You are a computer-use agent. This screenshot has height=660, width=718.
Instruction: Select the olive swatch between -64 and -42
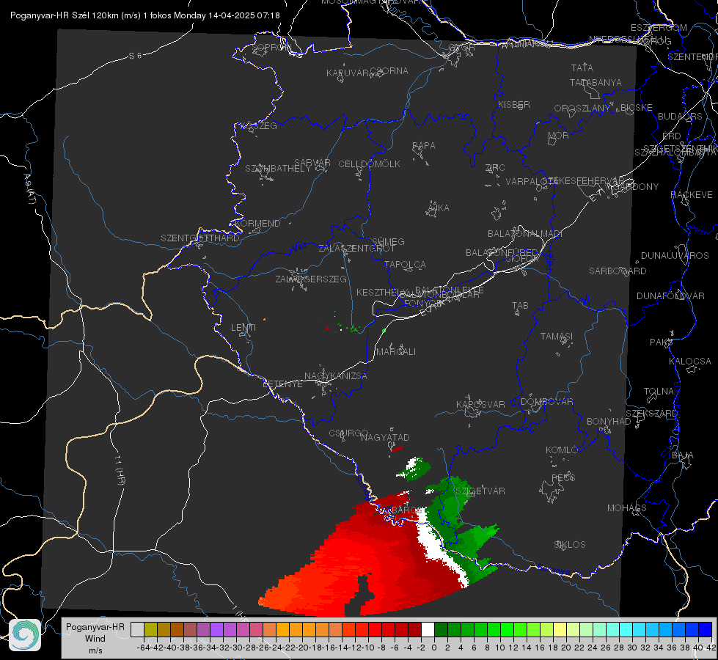coord(150,629)
